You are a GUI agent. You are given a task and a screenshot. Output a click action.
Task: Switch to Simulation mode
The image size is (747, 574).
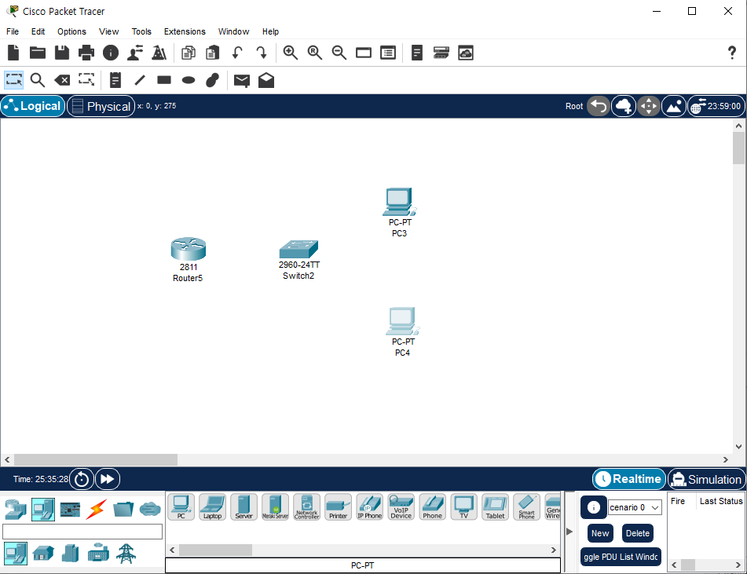point(707,479)
